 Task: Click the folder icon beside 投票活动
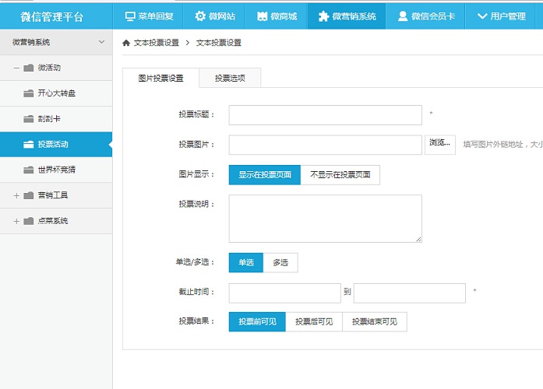coord(28,145)
